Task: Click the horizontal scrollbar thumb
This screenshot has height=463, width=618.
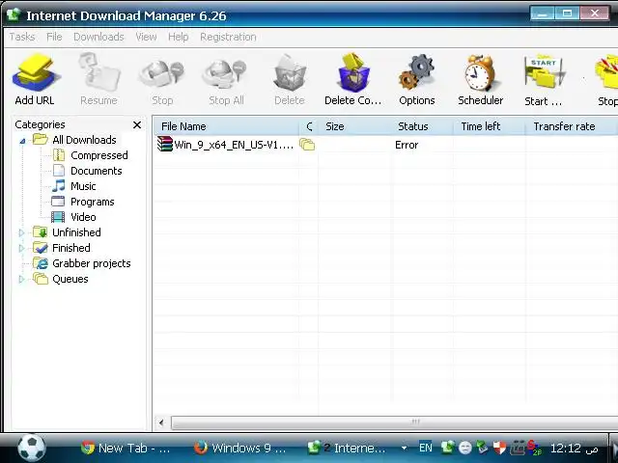Action: click(x=395, y=422)
